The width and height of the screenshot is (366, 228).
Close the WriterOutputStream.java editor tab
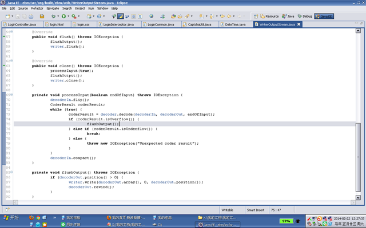[299, 25]
